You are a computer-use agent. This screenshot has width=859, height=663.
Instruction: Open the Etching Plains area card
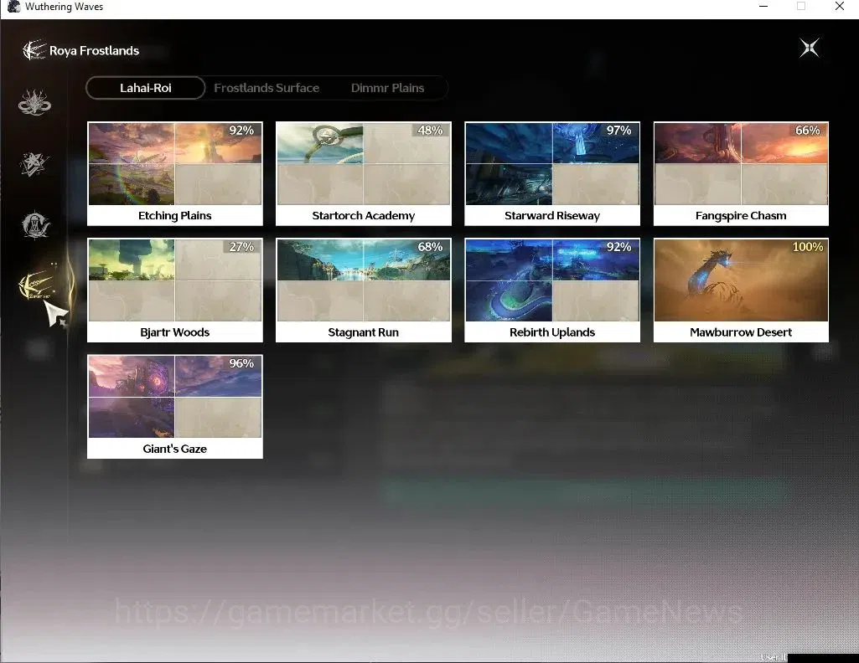click(x=175, y=173)
